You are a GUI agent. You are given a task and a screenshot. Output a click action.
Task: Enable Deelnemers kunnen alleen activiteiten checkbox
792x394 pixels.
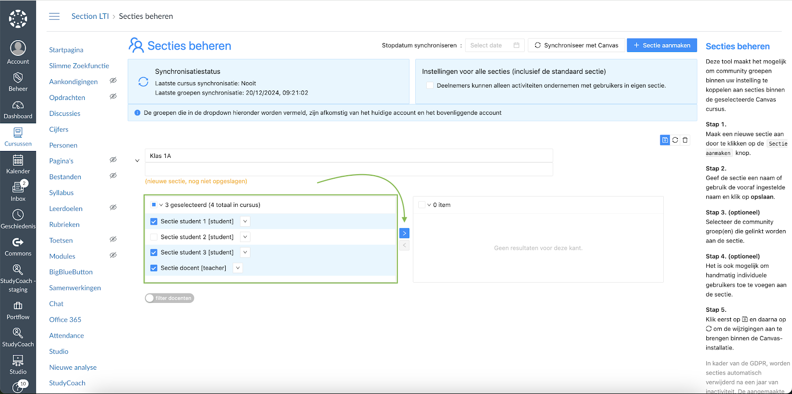point(430,85)
